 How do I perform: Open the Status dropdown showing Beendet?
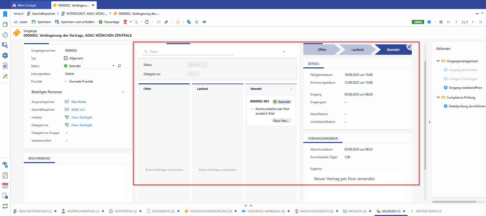113,66
